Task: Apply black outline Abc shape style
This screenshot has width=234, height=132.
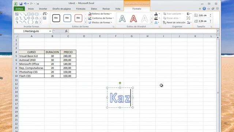Action: (56, 18)
